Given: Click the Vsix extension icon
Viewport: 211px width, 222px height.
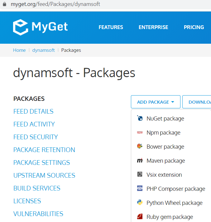Looking at the screenshot, I should [x=140, y=175].
